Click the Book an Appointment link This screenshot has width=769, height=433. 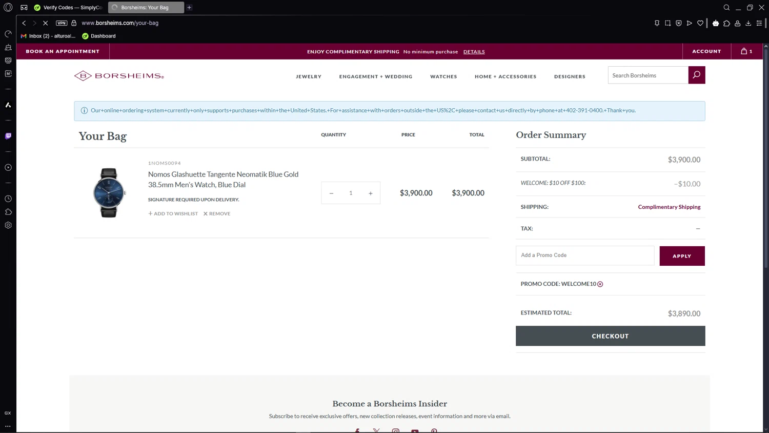(63, 51)
